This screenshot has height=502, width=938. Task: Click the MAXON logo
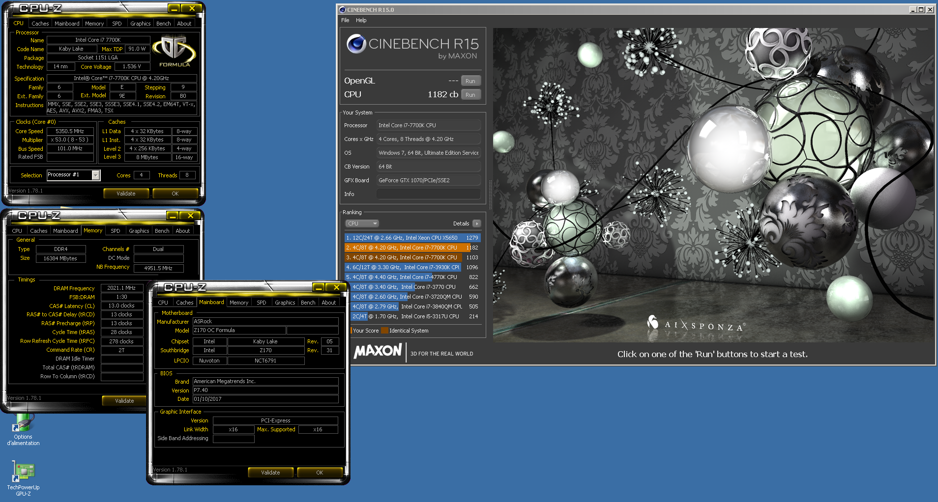(378, 351)
